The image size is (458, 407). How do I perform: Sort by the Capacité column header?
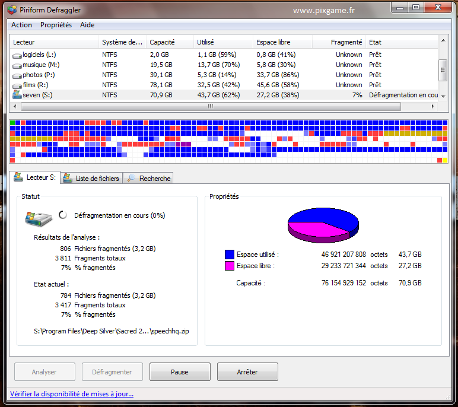[170, 42]
